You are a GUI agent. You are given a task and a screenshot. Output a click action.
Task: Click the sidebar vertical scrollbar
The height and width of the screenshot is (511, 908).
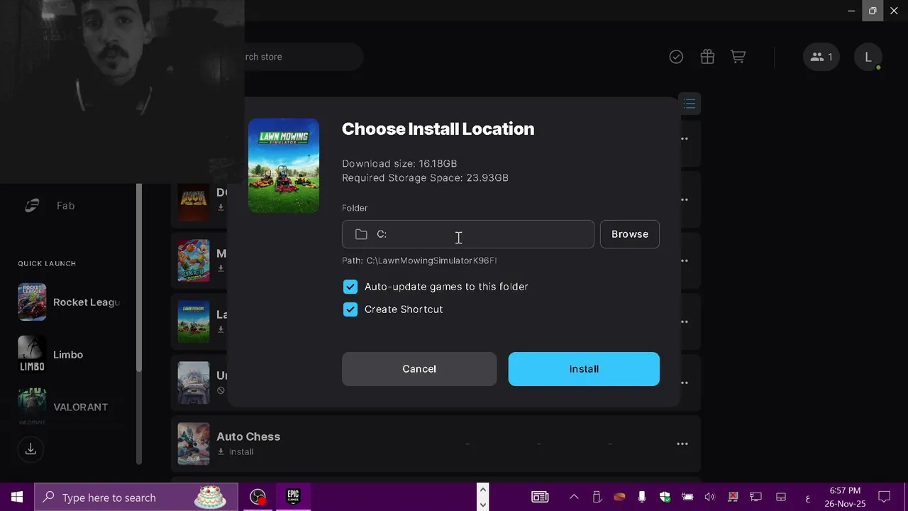pyautogui.click(x=139, y=277)
